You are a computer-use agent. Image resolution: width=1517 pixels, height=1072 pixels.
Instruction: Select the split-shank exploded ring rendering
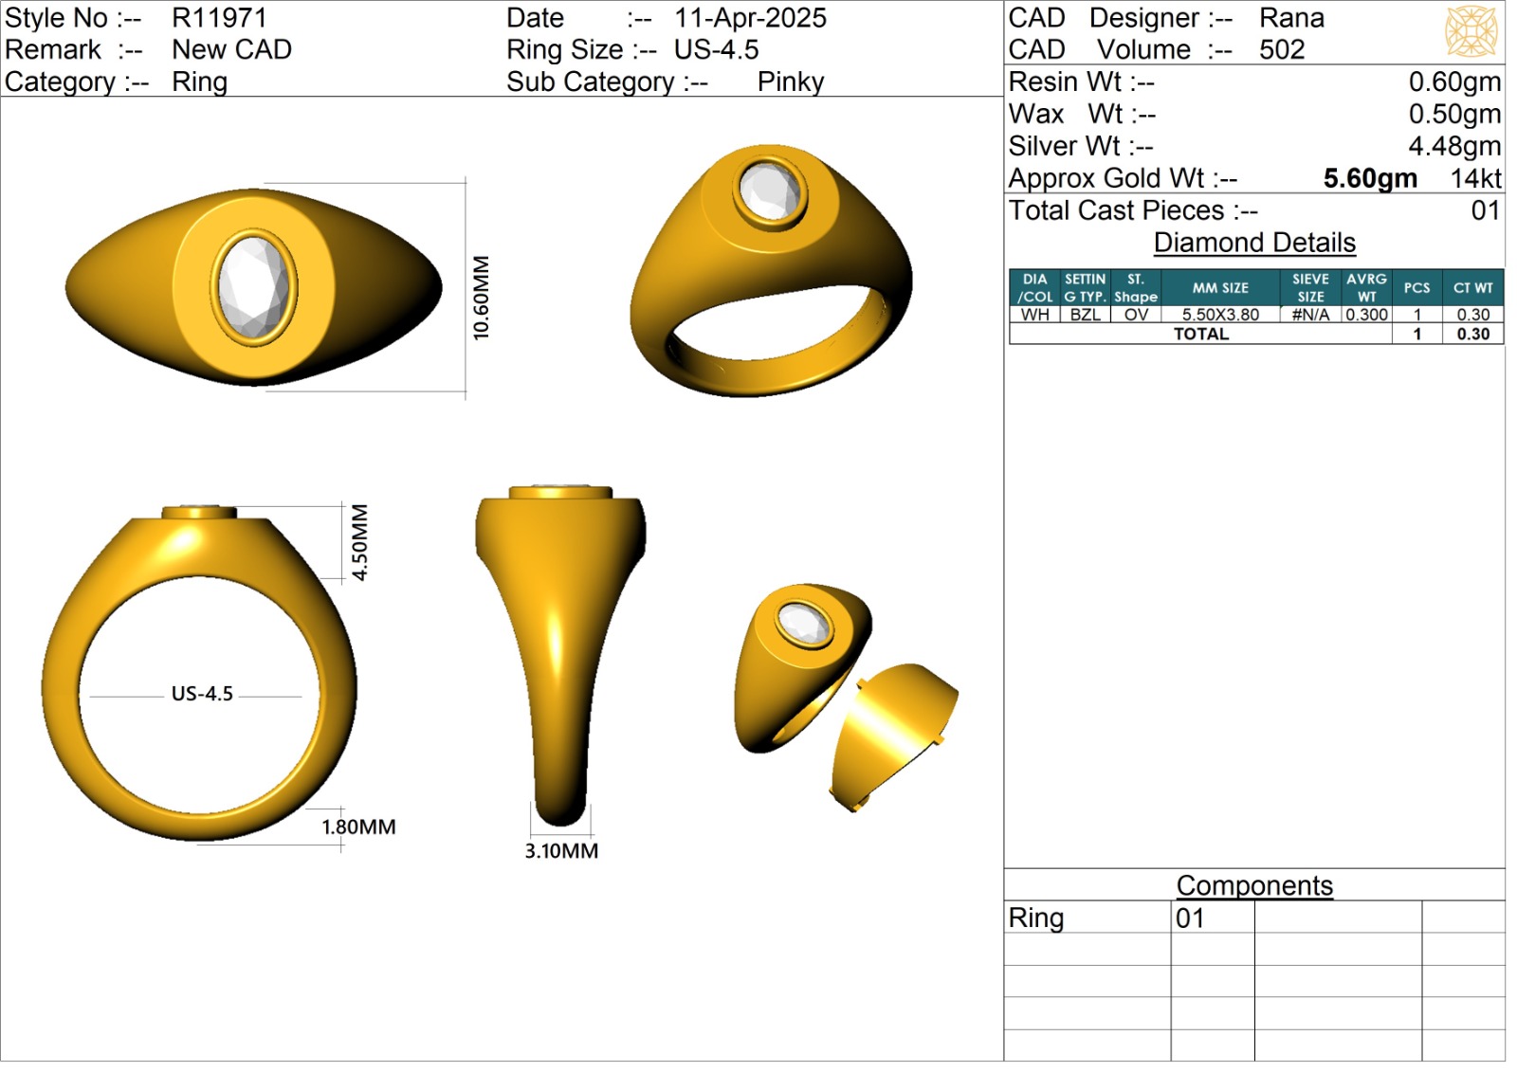point(844,697)
